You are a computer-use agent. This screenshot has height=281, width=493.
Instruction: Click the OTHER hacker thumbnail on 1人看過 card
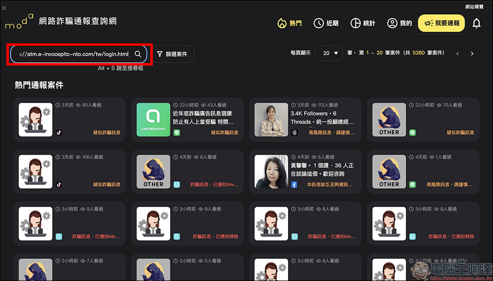pyautogui.click(x=389, y=172)
